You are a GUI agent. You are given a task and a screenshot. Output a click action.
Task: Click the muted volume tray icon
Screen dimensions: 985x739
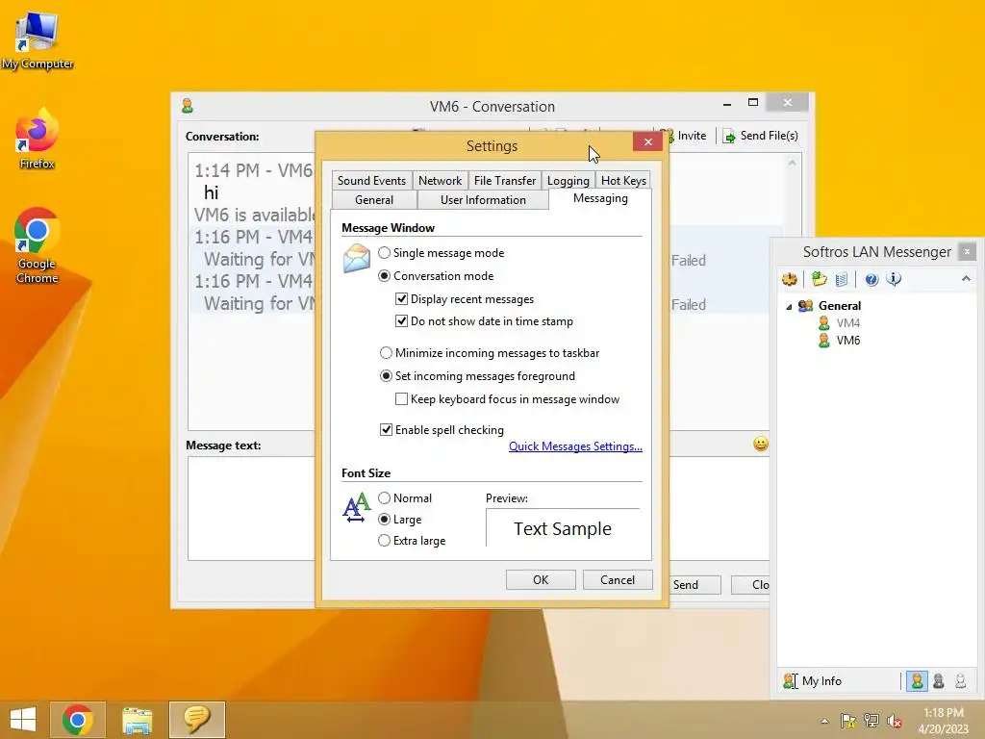pos(895,721)
